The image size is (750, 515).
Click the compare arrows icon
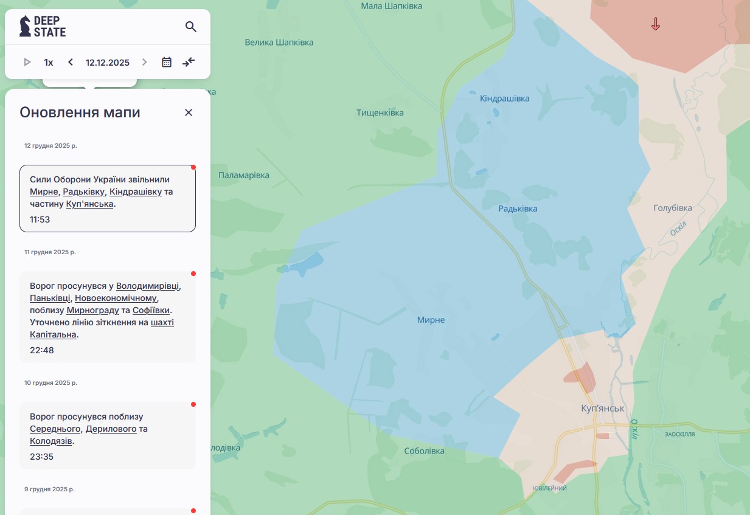[189, 62]
